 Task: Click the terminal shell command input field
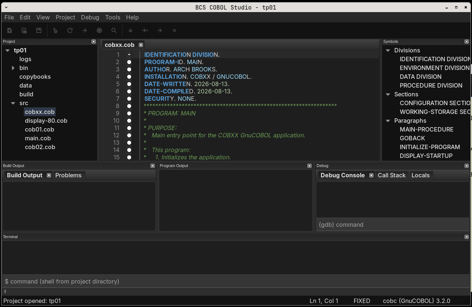click(x=236, y=281)
